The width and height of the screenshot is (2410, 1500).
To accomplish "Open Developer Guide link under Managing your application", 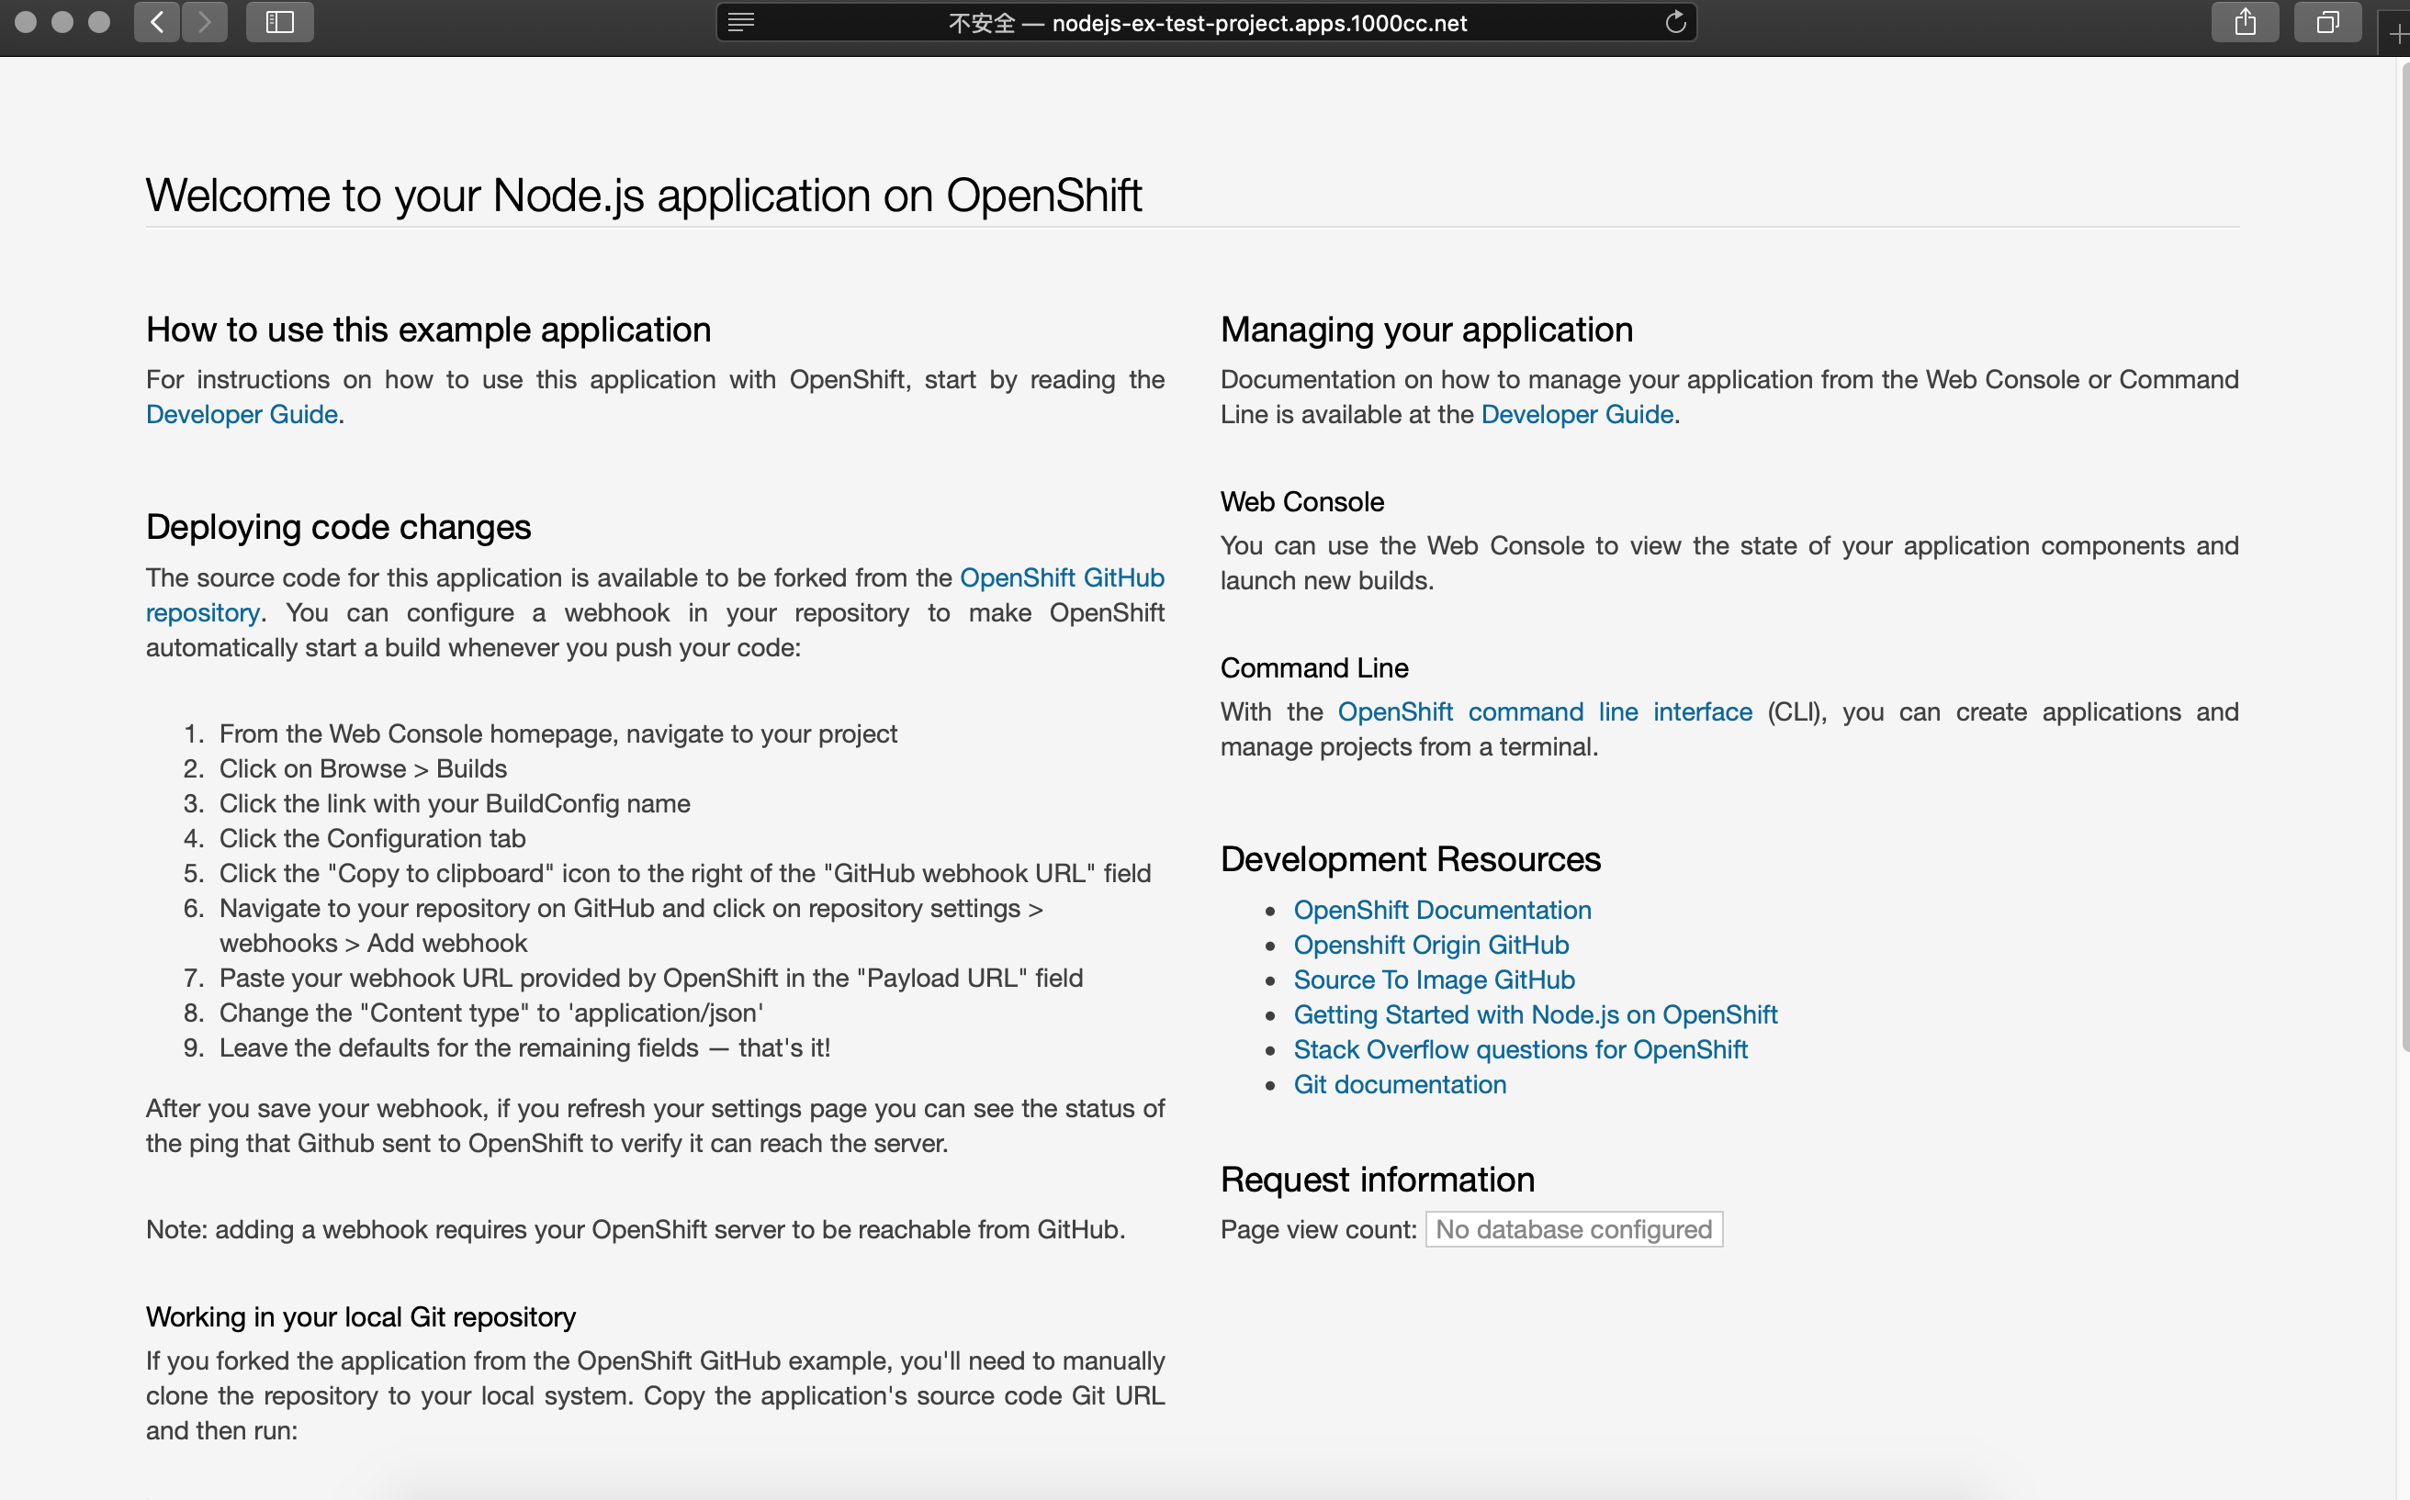I will point(1576,415).
